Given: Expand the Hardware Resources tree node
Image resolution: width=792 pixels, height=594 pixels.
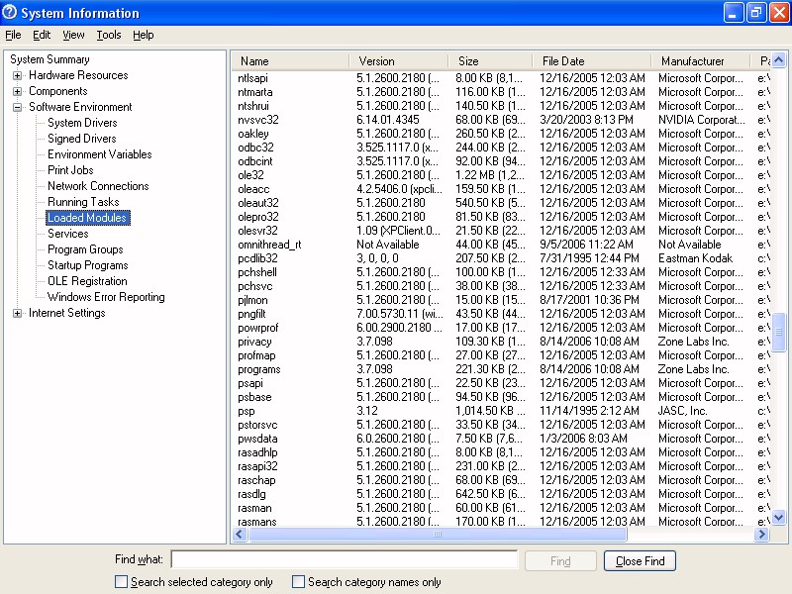Looking at the screenshot, I should [17, 75].
